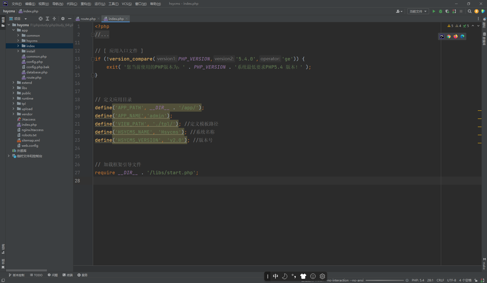Run with coverage shield icon
The width and height of the screenshot is (487, 283).
click(447, 11)
